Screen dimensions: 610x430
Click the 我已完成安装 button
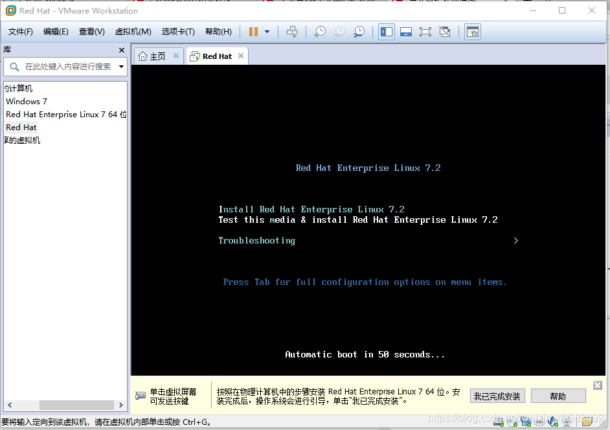coord(497,396)
